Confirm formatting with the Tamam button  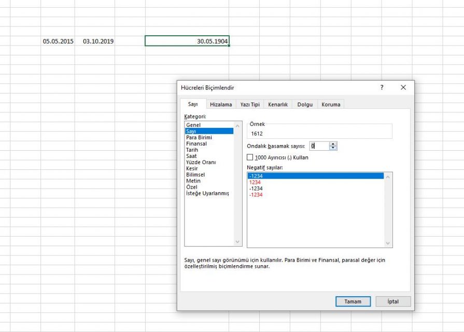pos(353,301)
